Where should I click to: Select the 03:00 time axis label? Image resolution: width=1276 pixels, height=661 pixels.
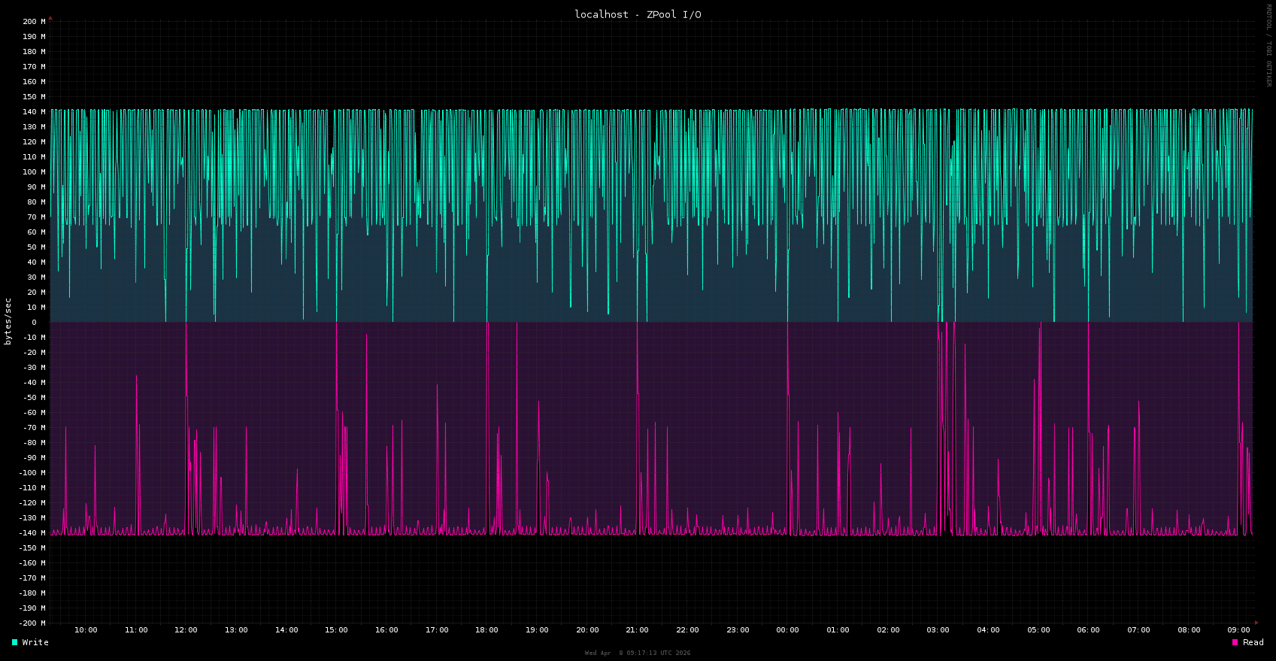coord(938,630)
